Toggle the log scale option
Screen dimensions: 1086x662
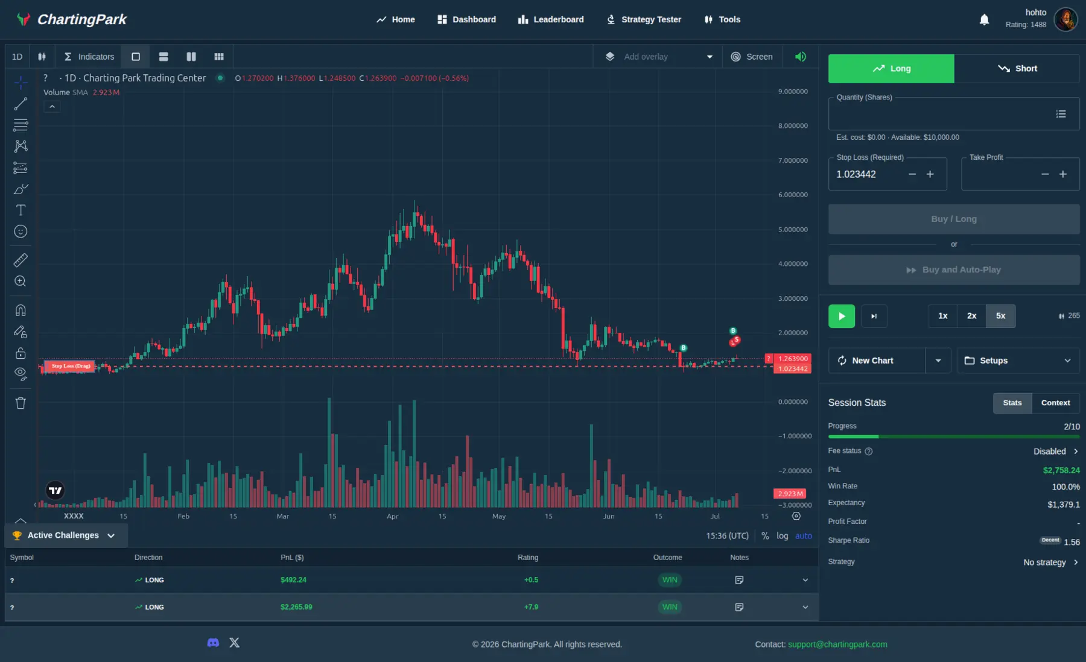782,536
